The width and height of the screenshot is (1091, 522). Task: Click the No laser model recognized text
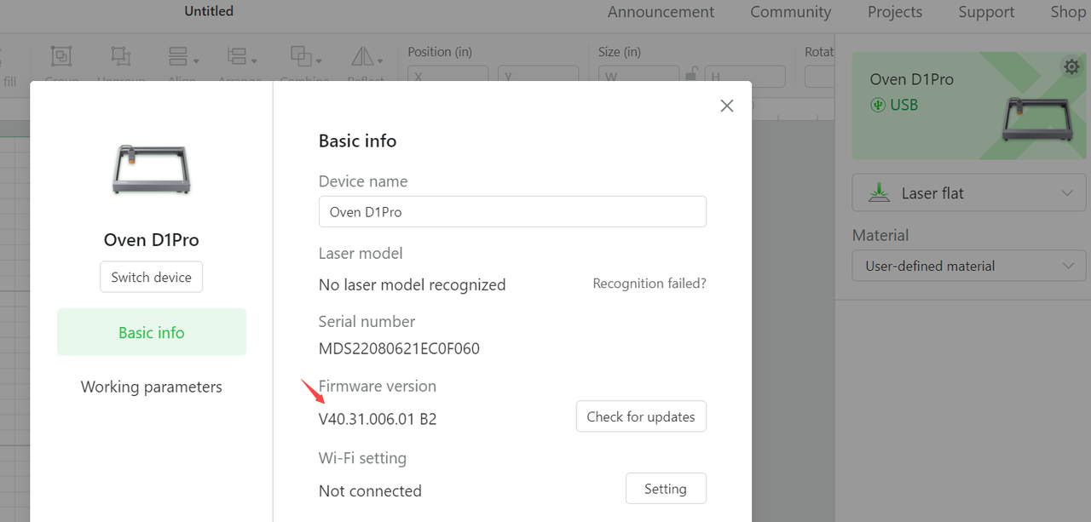coord(413,284)
